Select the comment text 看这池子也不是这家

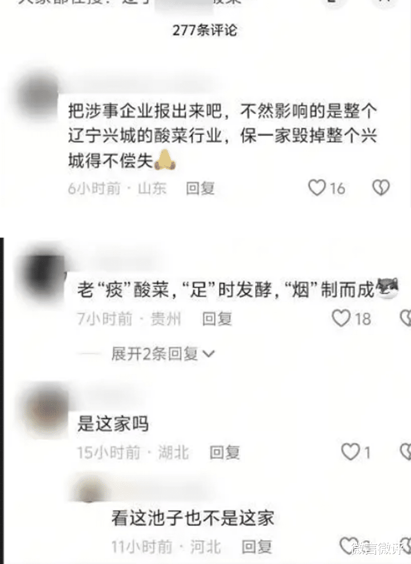193,518
